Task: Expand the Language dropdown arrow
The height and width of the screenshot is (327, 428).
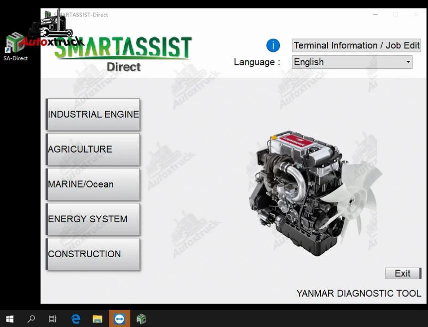Action: [x=408, y=62]
